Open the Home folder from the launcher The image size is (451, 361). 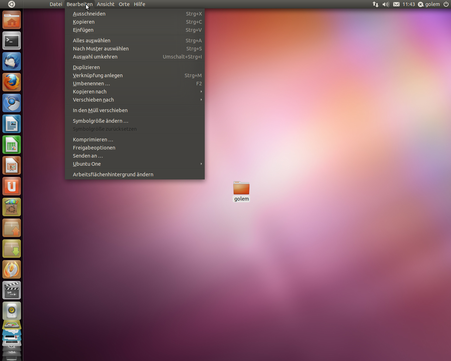(x=12, y=20)
